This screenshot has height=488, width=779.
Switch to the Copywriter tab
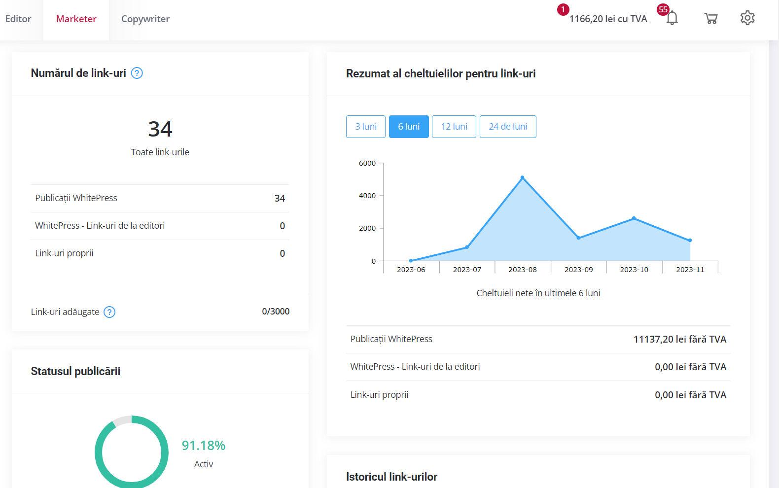tap(145, 19)
